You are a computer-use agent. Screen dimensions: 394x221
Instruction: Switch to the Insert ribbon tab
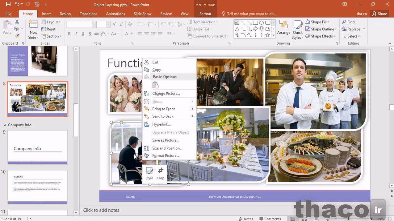point(46,14)
